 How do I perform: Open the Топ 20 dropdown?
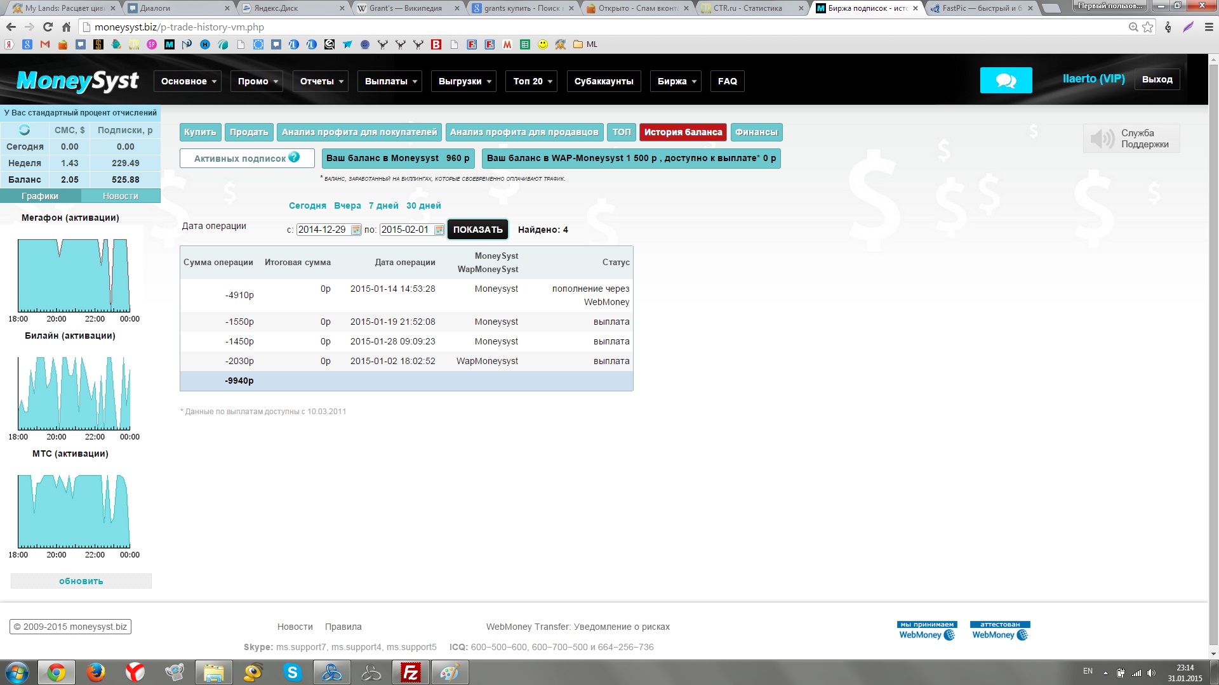(531, 81)
